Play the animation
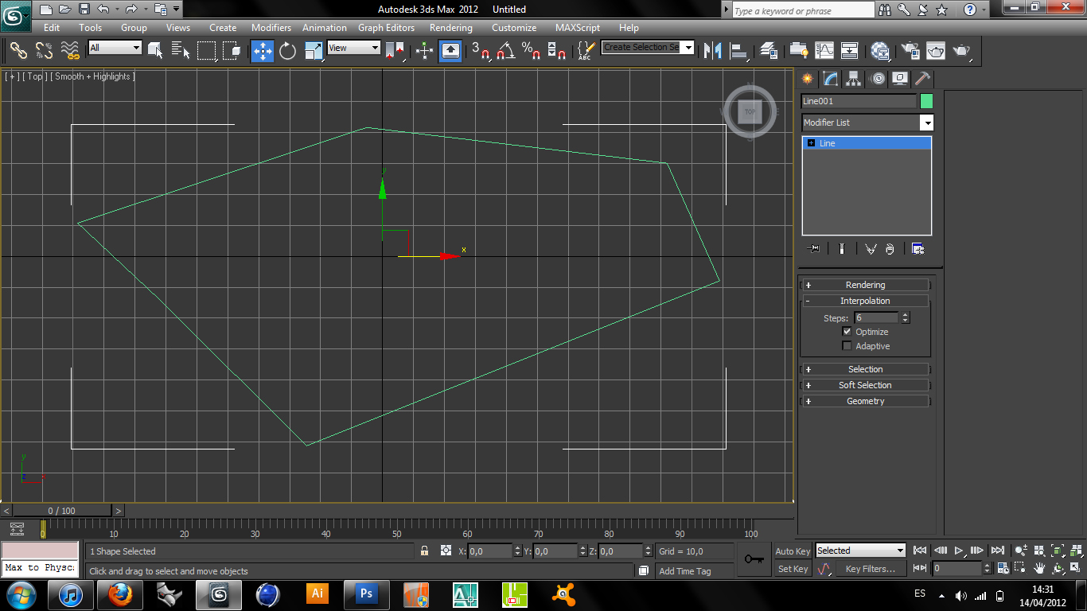Screen dimensions: 1087x611 pos(959,551)
